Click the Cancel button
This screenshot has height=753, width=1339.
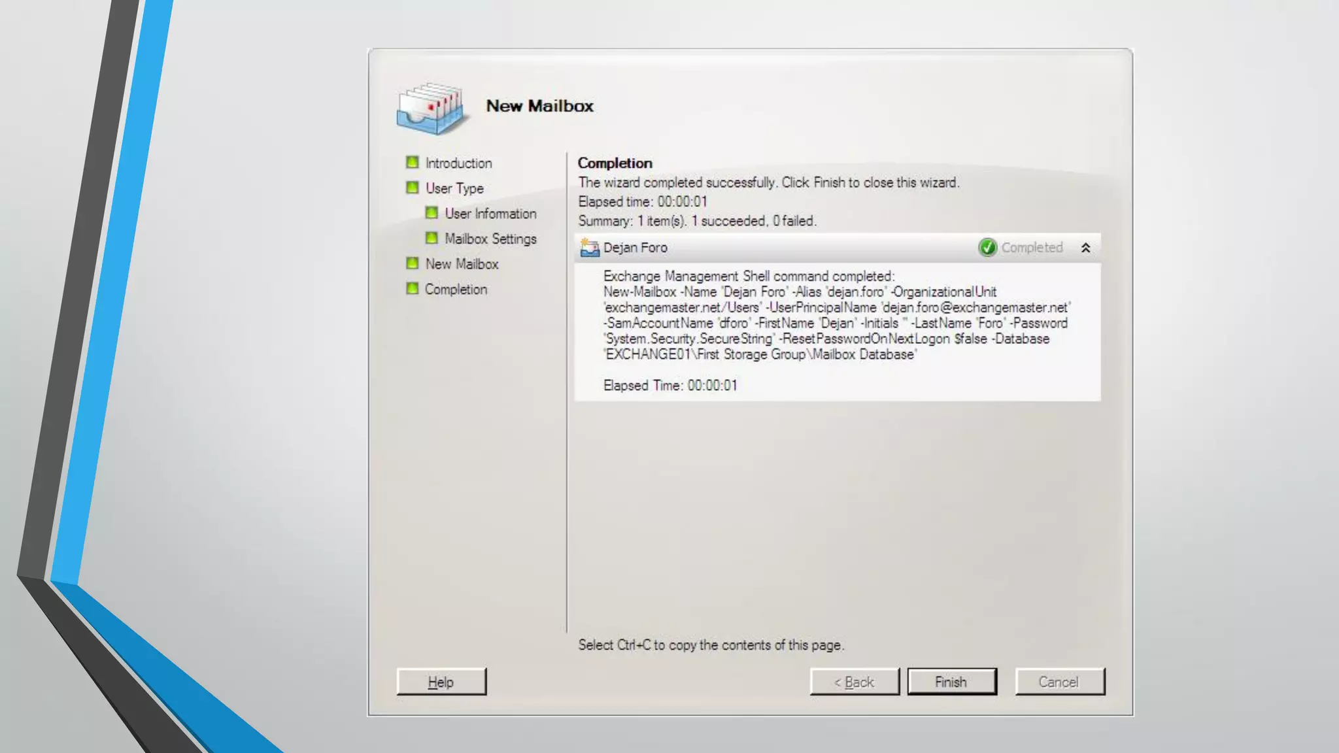[1059, 682]
